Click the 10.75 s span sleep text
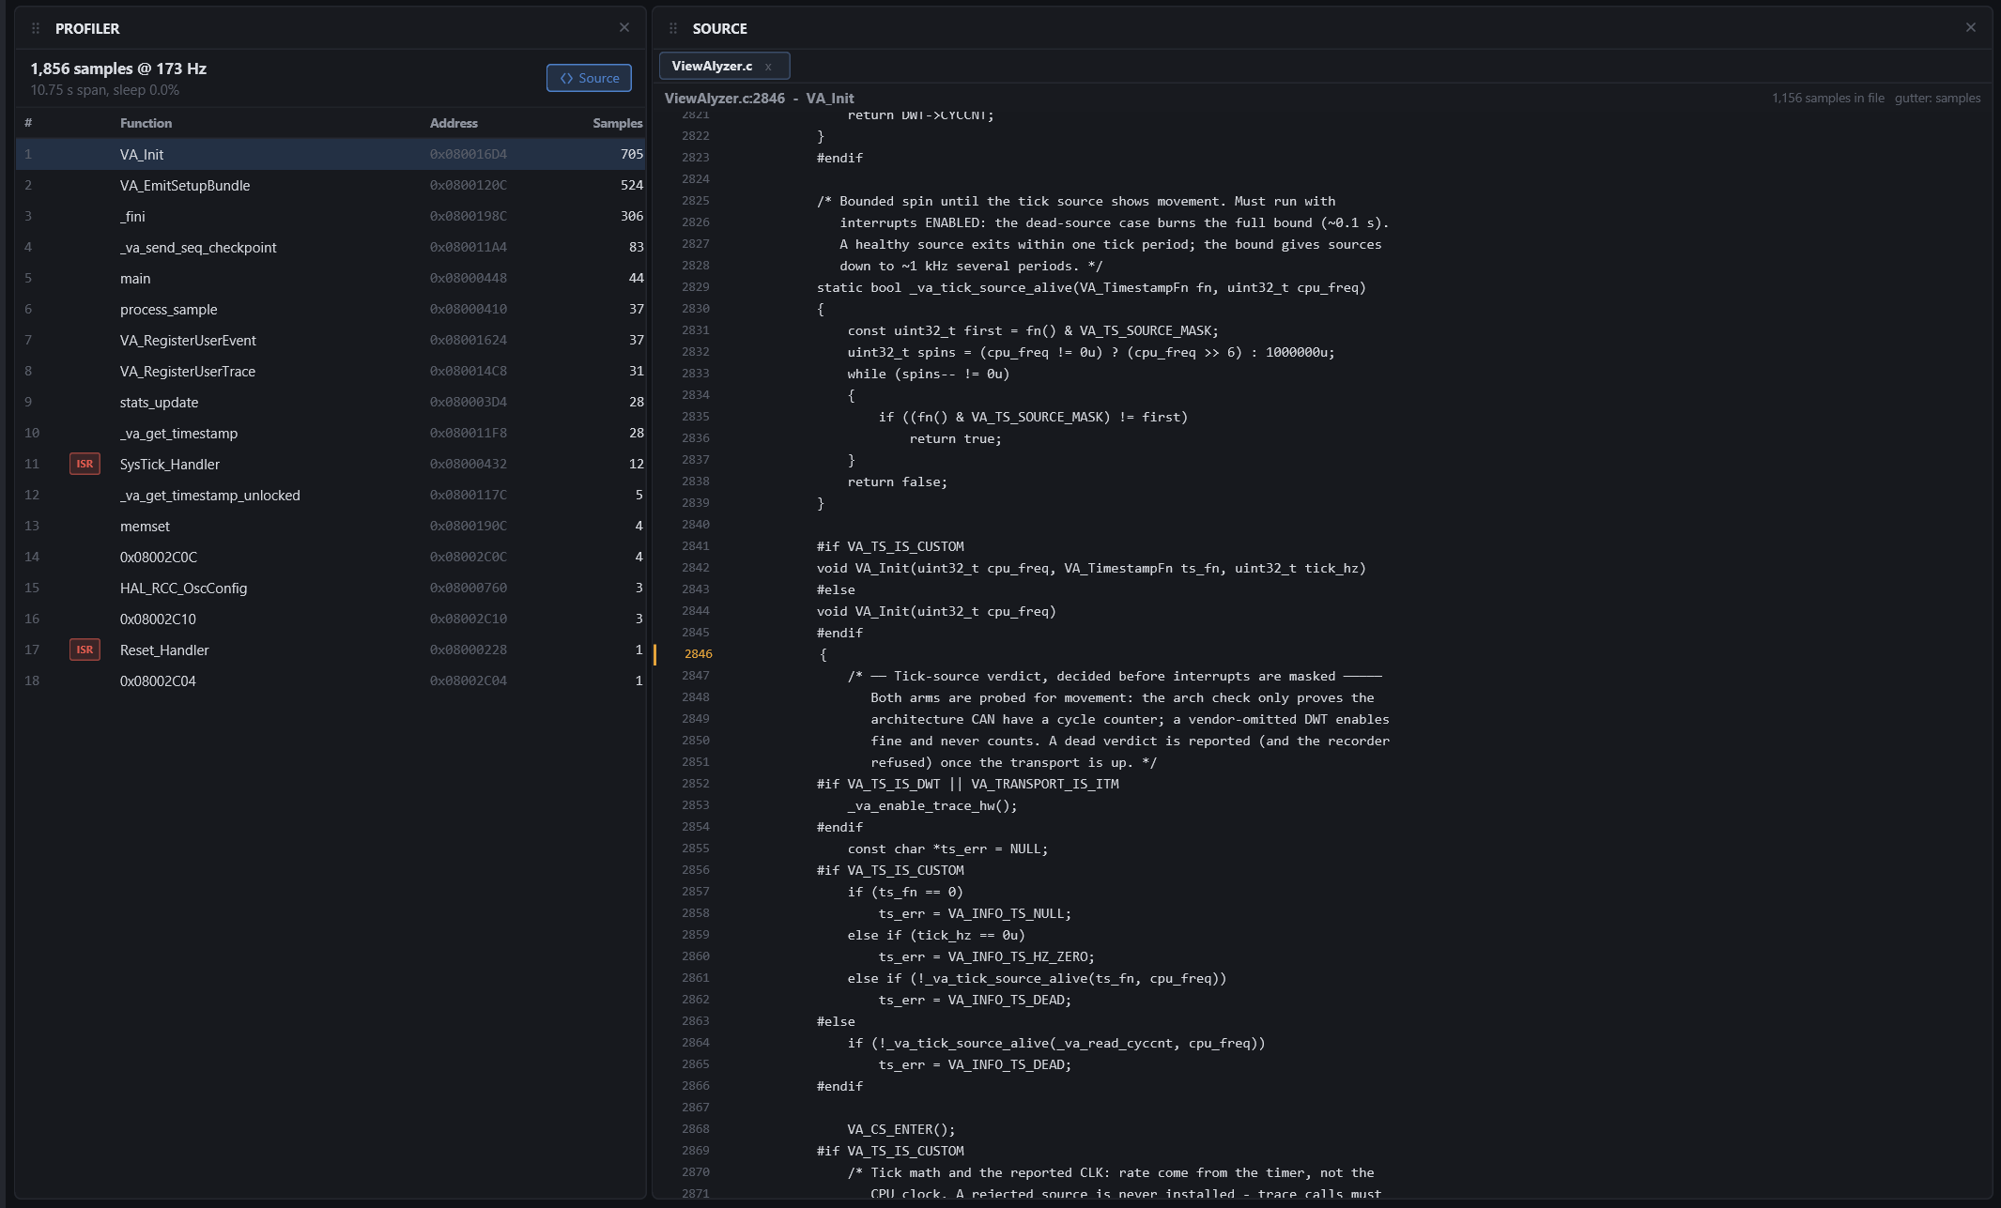The image size is (2001, 1208). coord(104,90)
